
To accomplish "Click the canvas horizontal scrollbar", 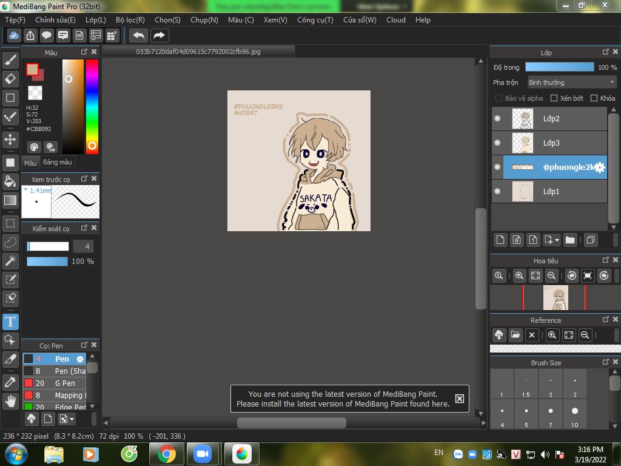I will [x=292, y=423].
